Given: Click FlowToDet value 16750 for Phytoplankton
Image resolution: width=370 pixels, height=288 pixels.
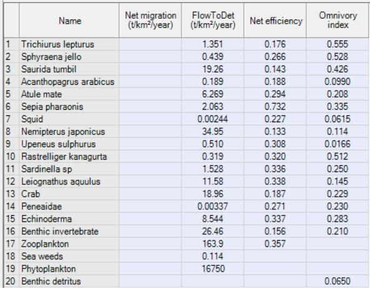Looking at the screenshot, I should tap(213, 269).
